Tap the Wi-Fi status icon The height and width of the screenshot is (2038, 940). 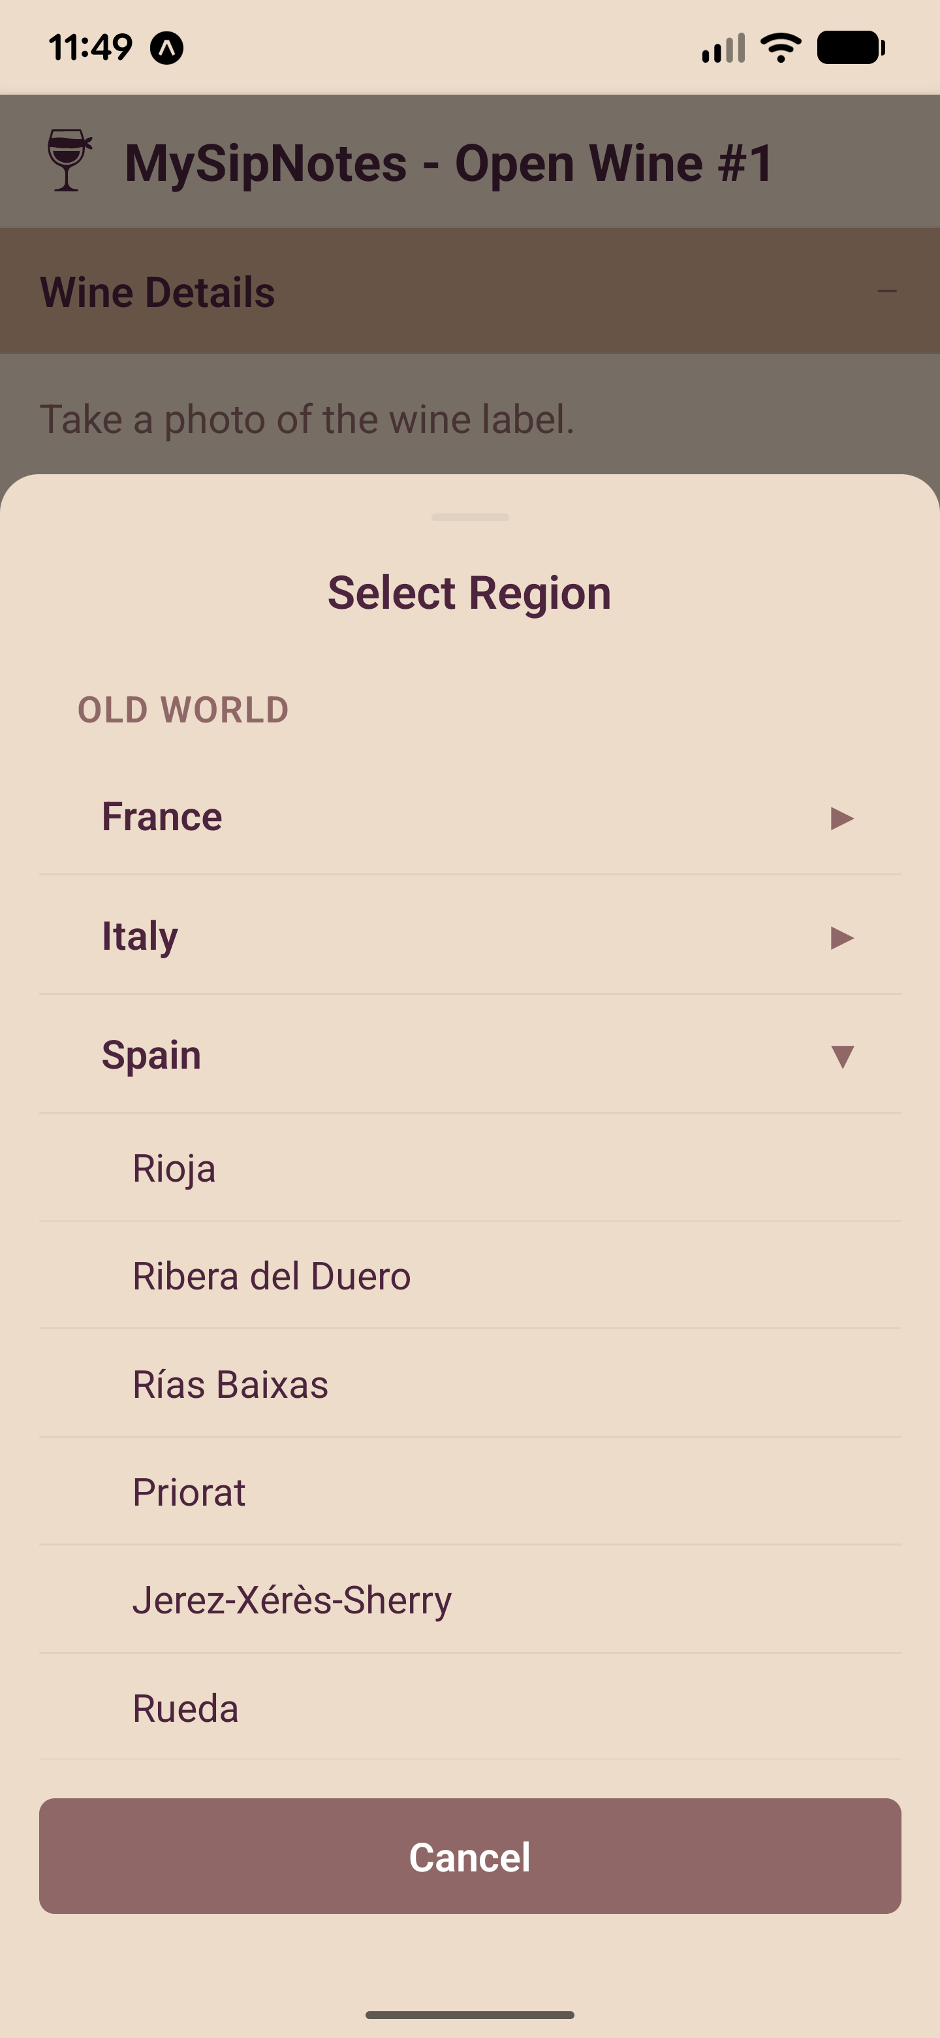click(780, 48)
